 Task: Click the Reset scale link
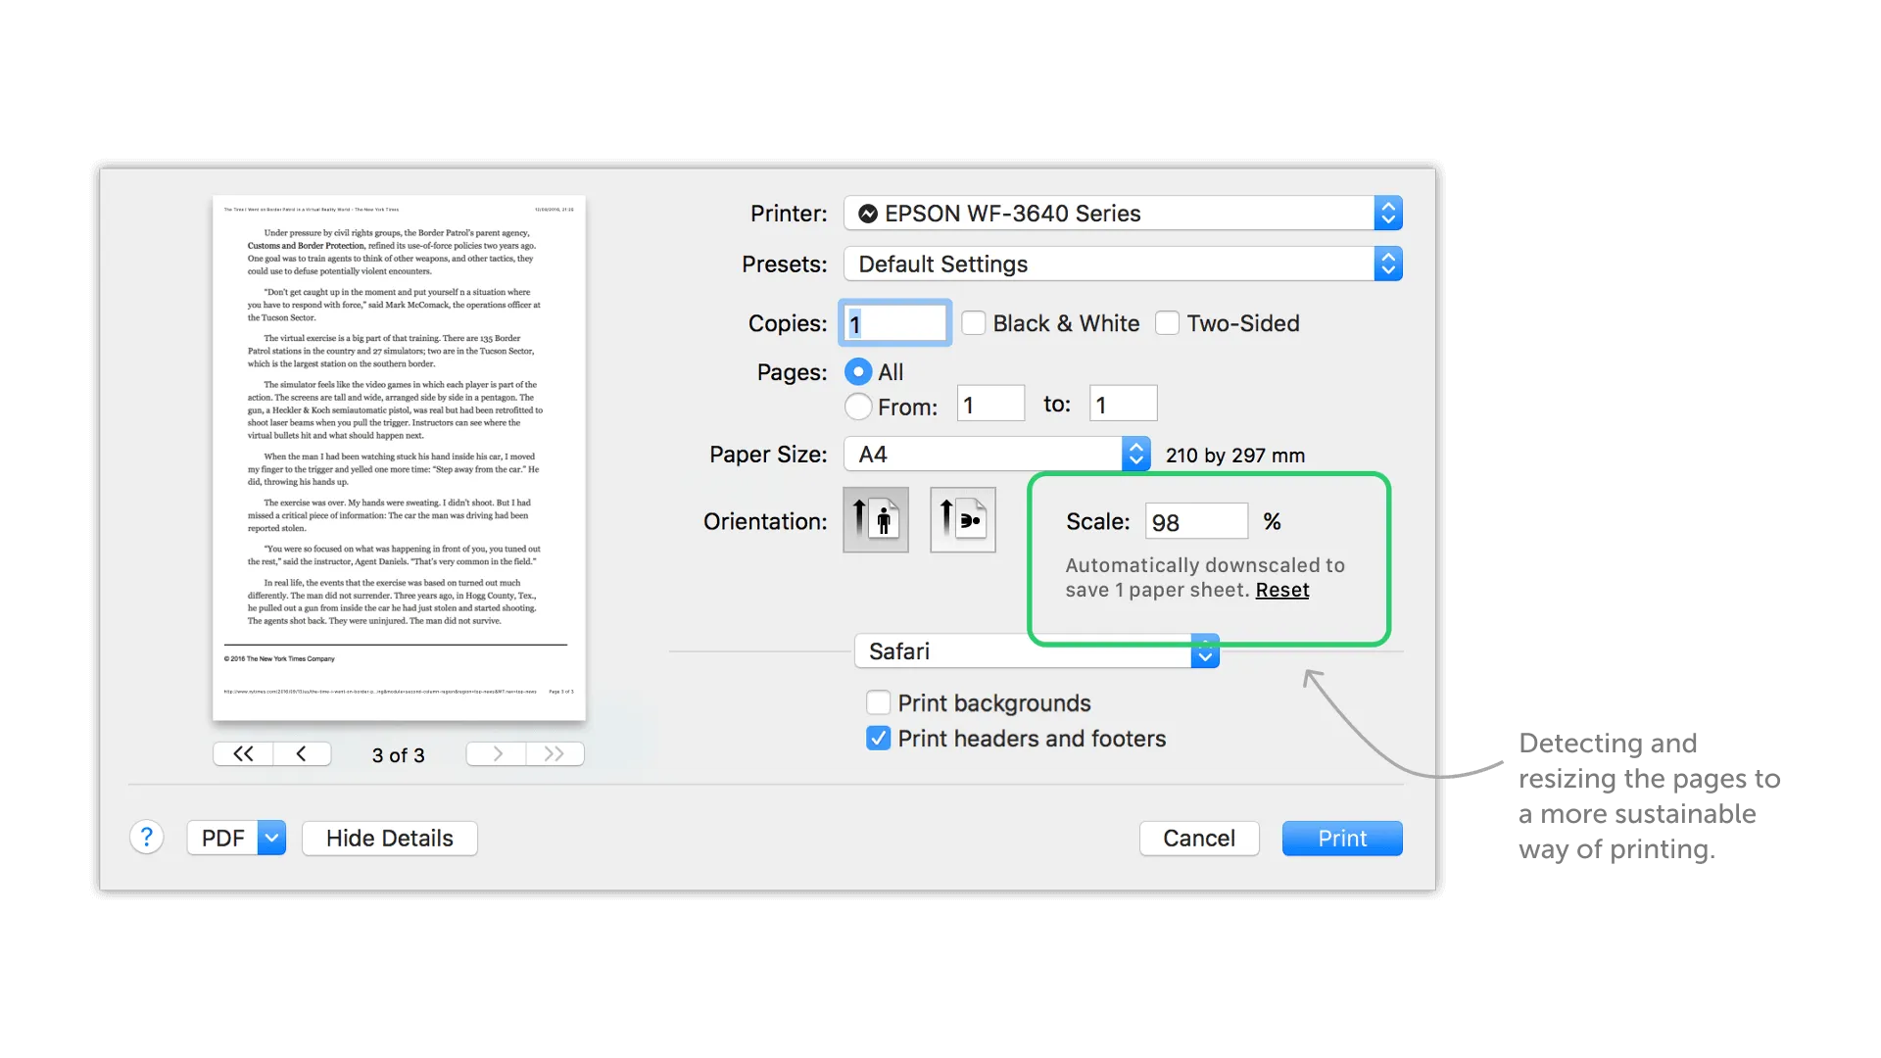click(1281, 590)
